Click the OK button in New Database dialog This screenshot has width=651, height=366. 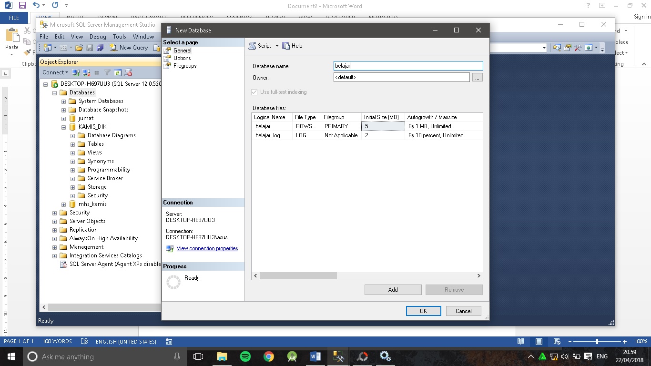pyautogui.click(x=423, y=311)
